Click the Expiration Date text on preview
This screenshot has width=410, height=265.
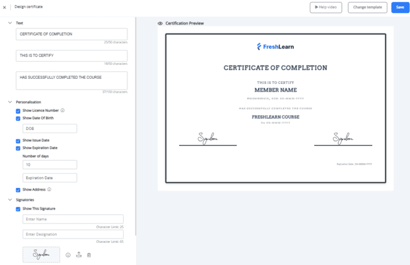(354, 164)
